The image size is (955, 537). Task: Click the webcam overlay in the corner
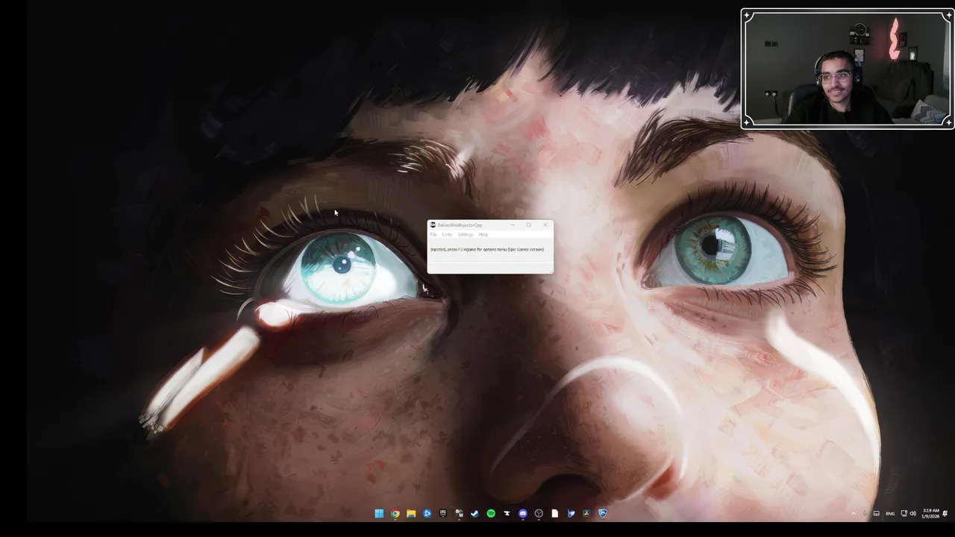tap(848, 69)
